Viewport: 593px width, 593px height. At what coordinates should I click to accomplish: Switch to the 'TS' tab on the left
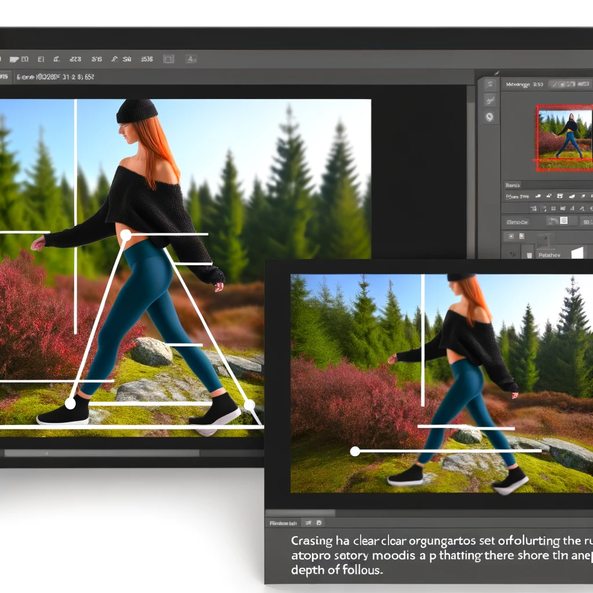click(x=5, y=77)
